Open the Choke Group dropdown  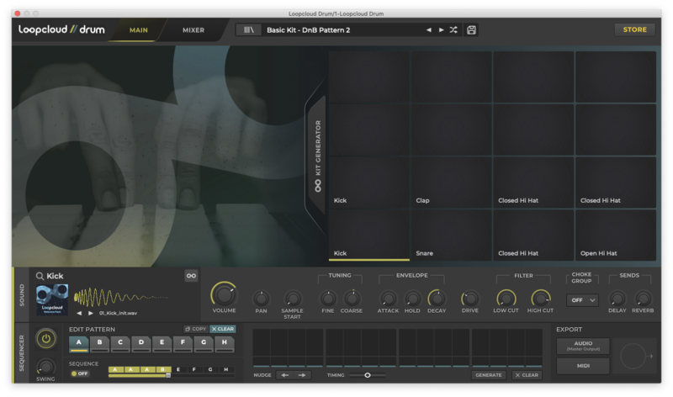582,299
